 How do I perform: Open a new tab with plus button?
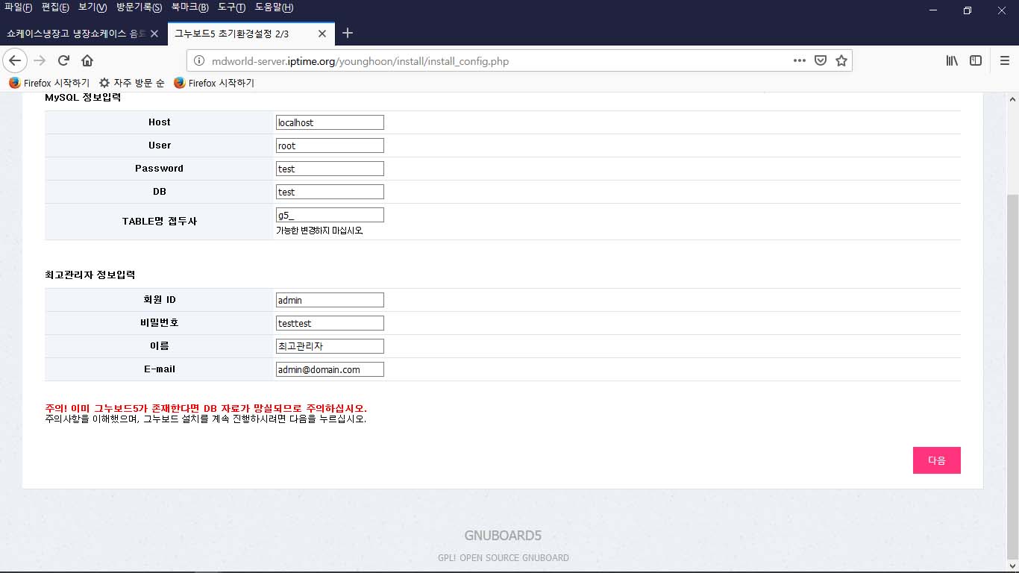(347, 34)
